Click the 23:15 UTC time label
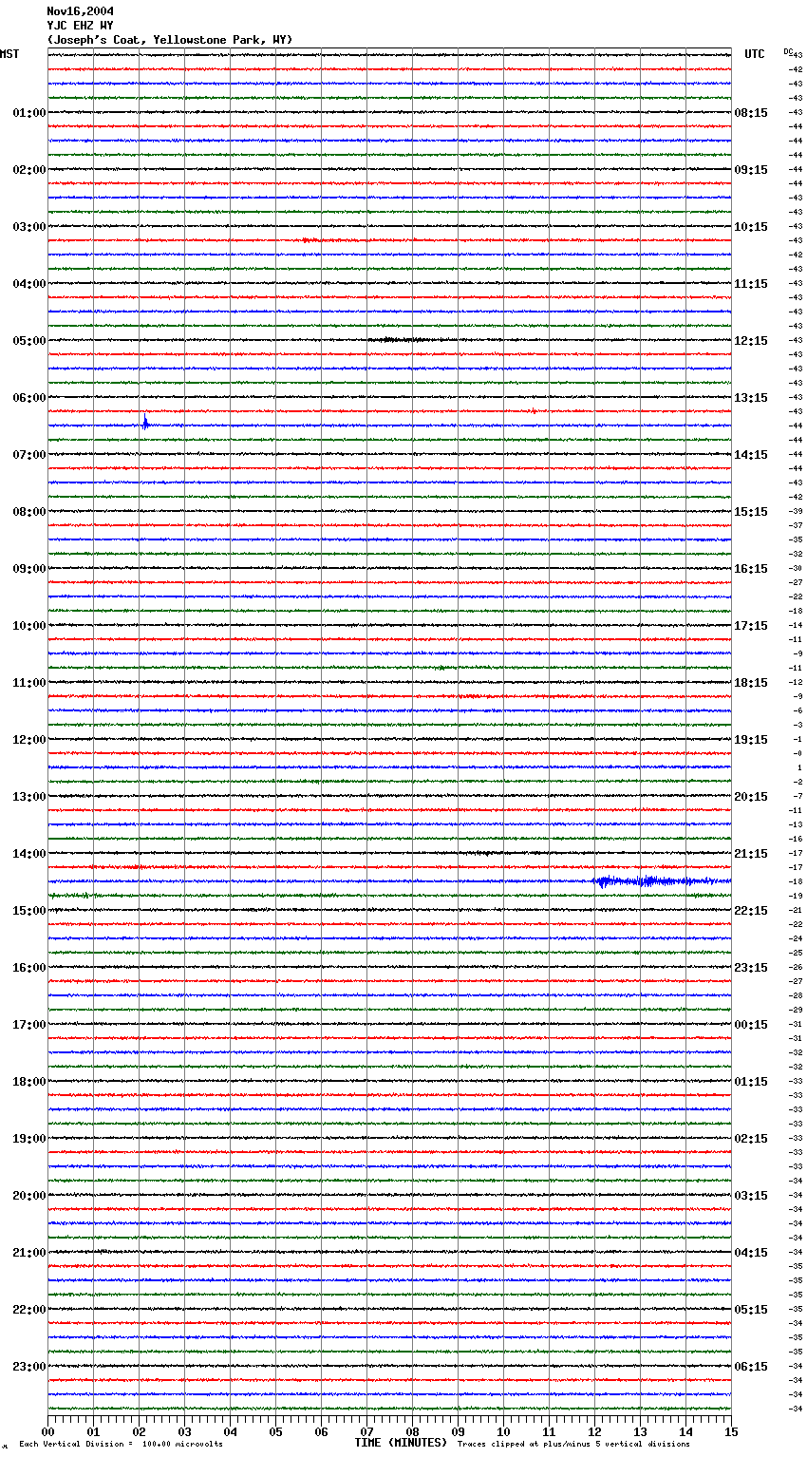Image resolution: width=807 pixels, height=1457 pixels. point(751,968)
